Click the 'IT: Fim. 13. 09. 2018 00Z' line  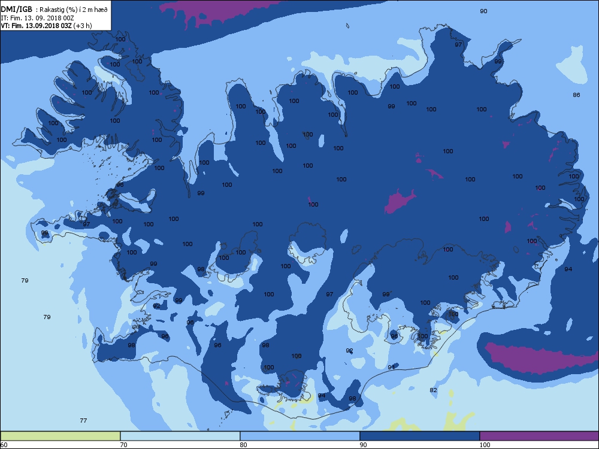point(37,18)
